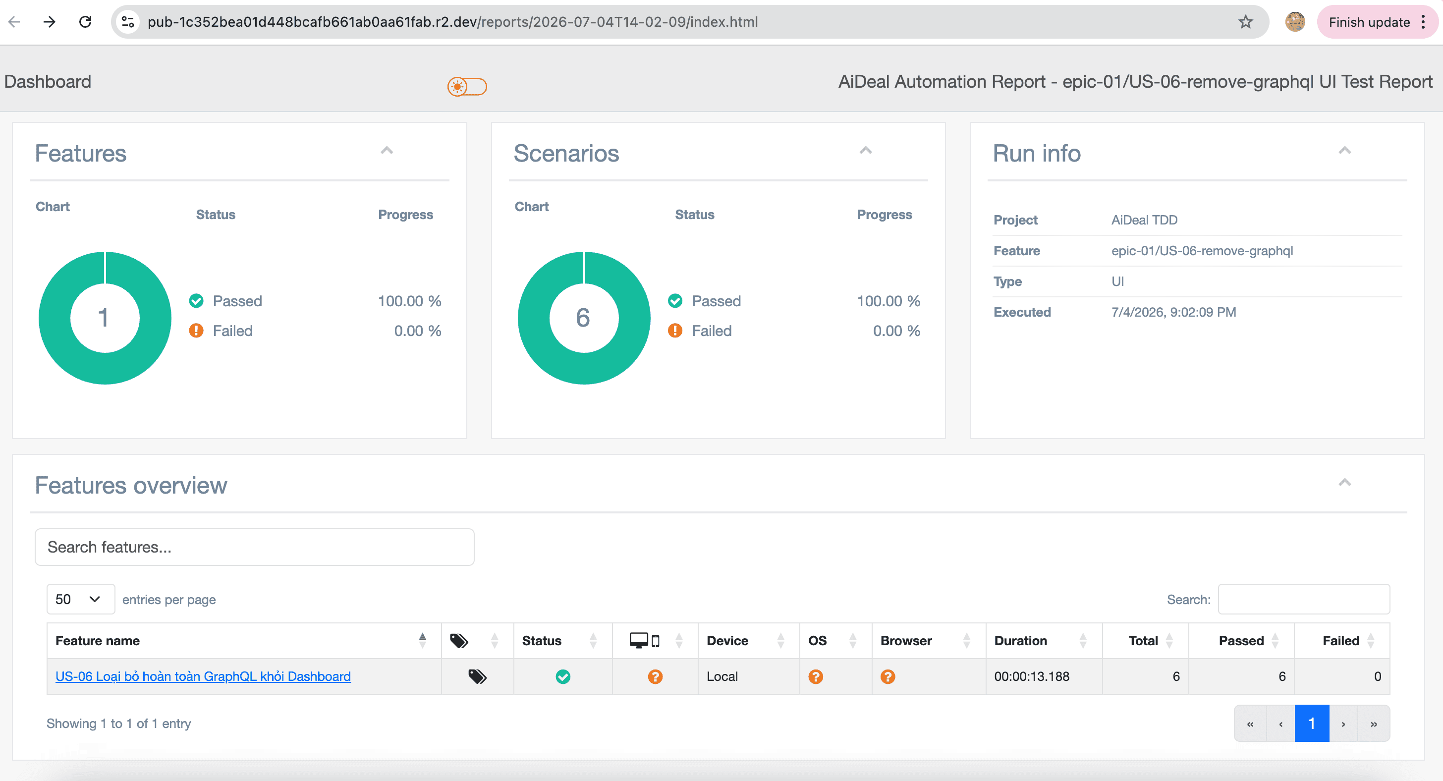Click Failed warning icon in Features panel
1443x781 pixels.
point(196,331)
